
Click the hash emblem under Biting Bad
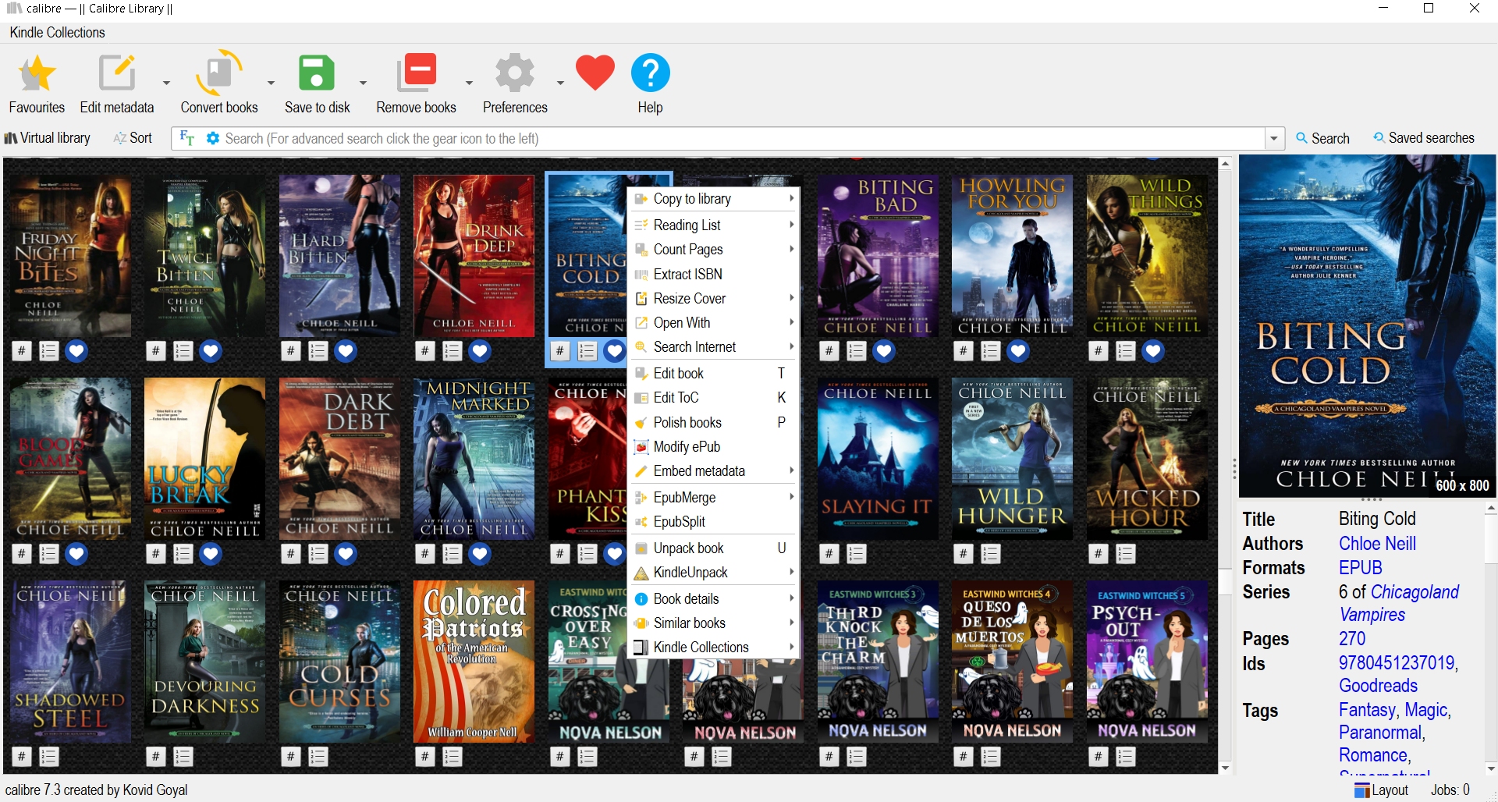pos(829,351)
